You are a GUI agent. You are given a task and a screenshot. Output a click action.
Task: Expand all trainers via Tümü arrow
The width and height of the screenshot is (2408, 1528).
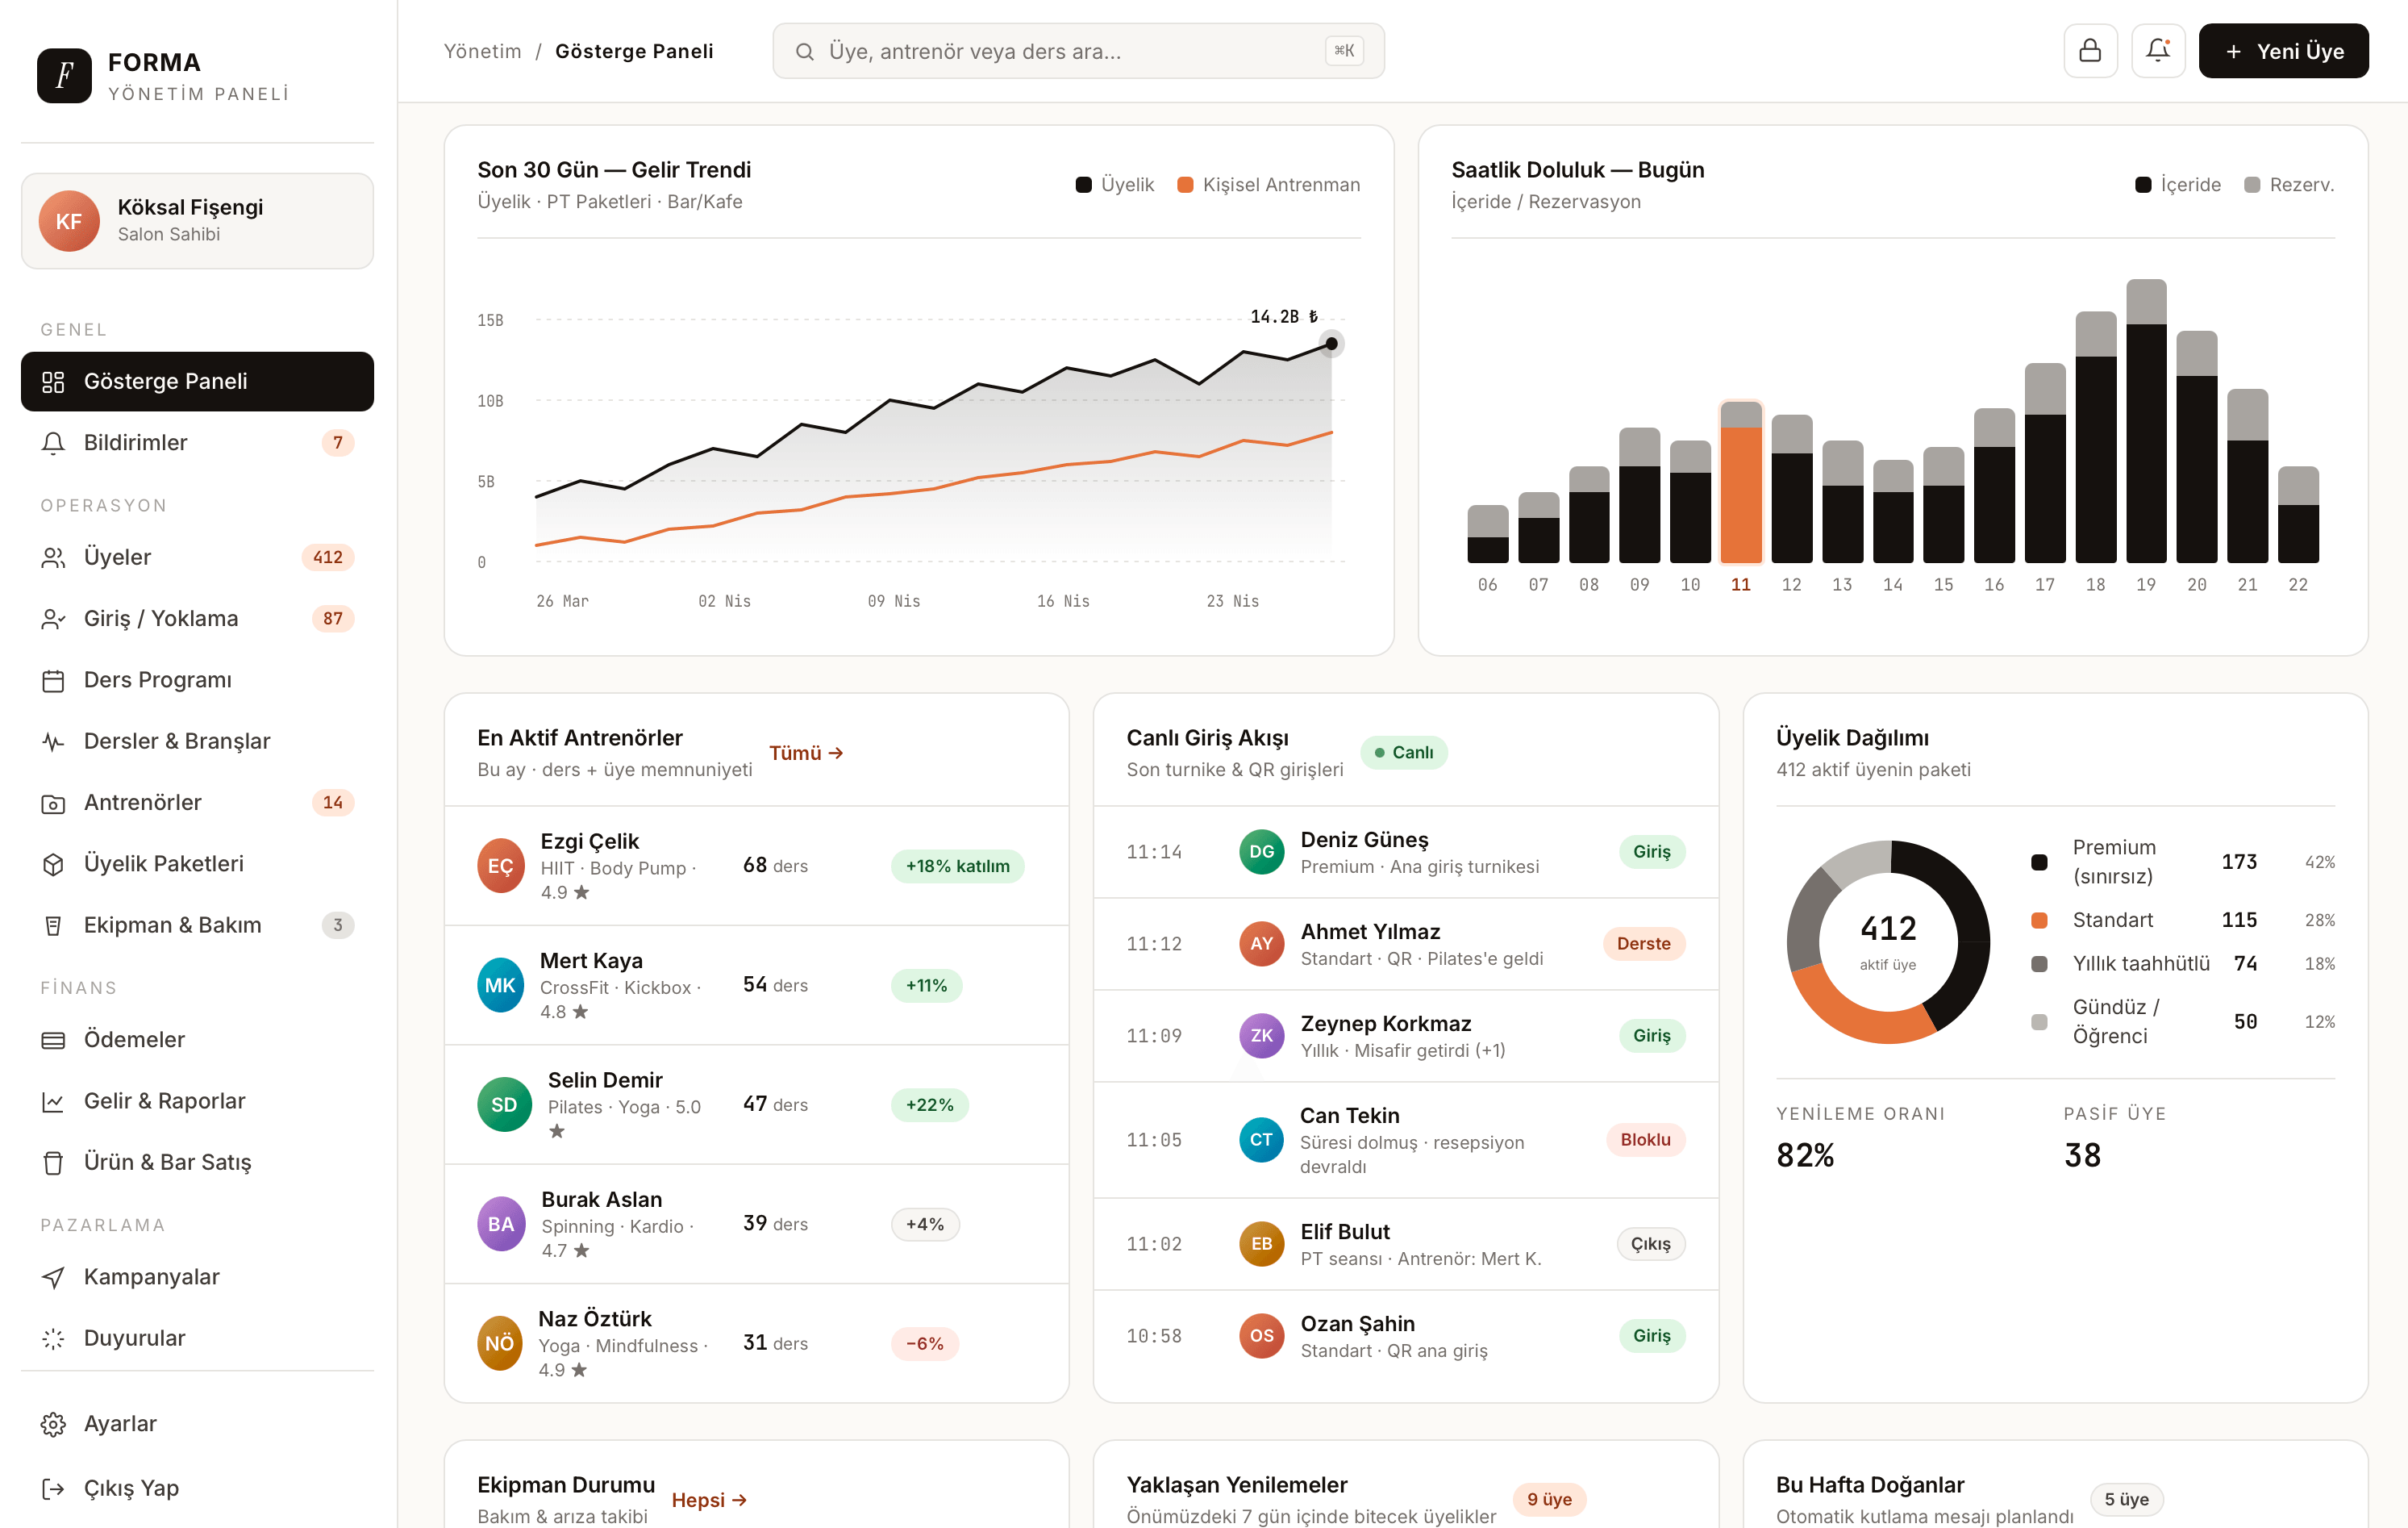[806, 753]
